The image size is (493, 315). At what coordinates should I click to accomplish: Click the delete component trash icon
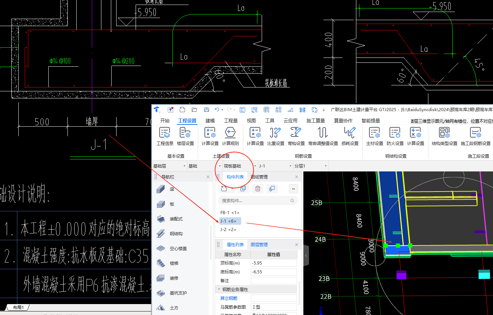coord(258,189)
